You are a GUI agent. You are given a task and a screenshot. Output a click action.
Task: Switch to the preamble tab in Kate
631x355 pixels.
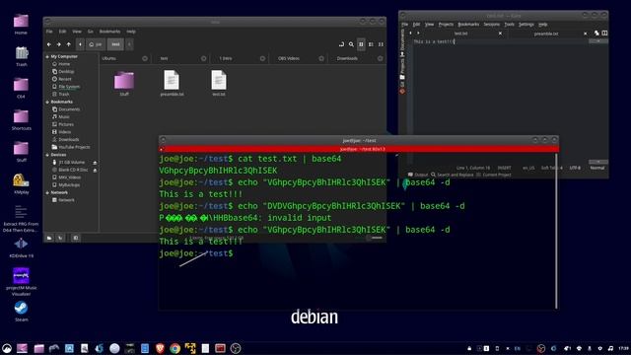coord(546,34)
